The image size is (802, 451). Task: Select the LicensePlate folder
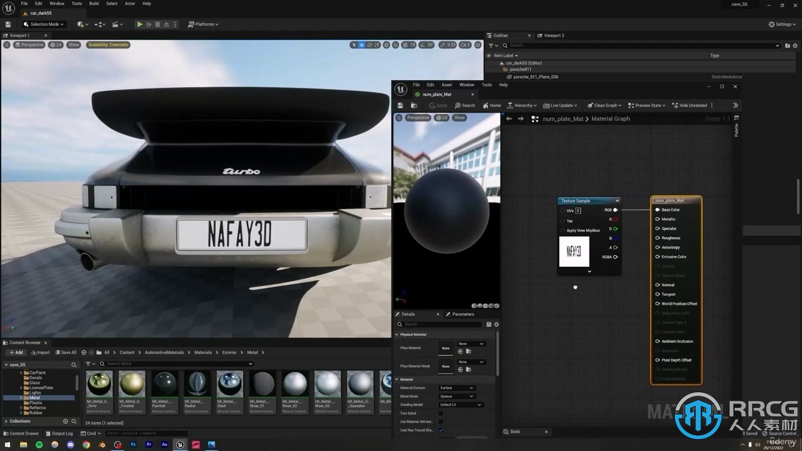pyautogui.click(x=41, y=388)
